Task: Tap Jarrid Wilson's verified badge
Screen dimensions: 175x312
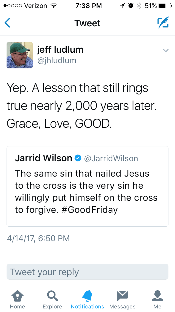Action: pyautogui.click(x=78, y=158)
